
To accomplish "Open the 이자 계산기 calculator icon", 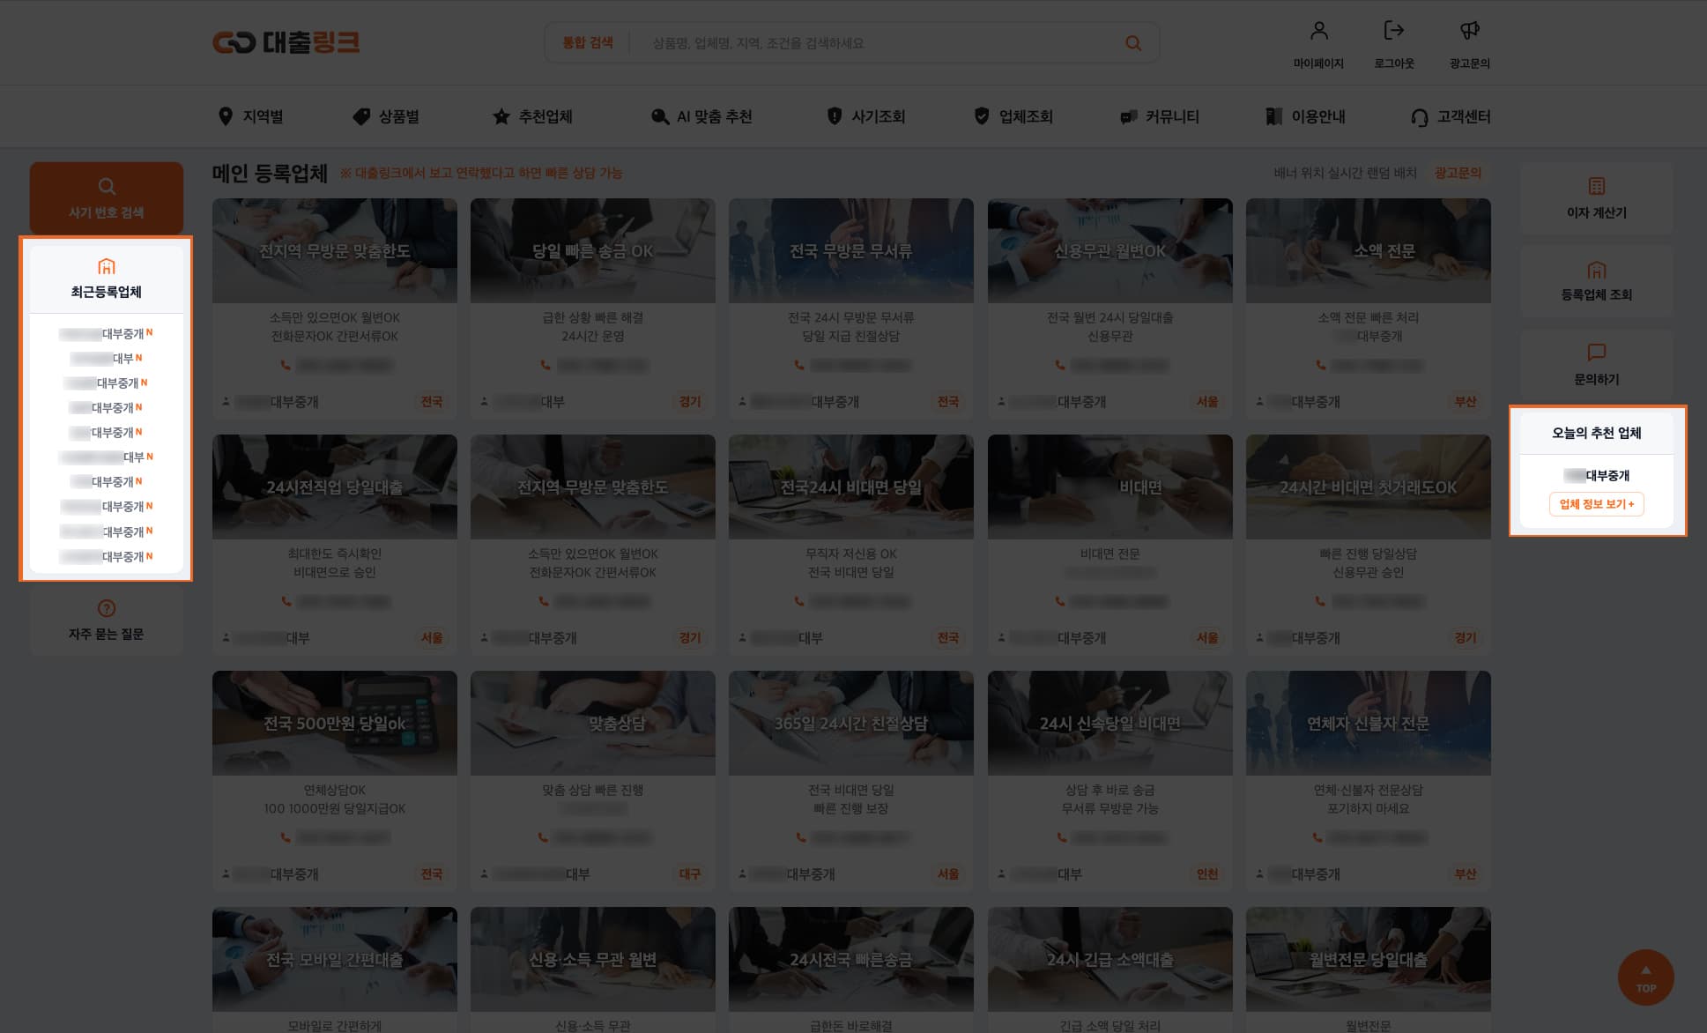I will pos(1597,186).
